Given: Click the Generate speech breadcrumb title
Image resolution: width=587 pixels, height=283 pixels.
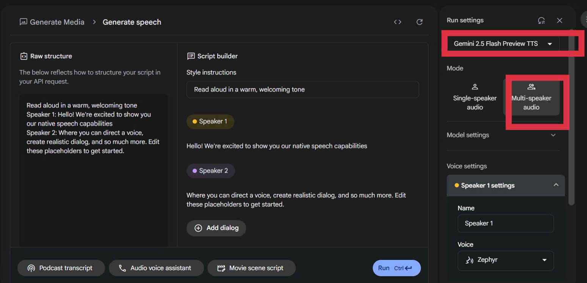Looking at the screenshot, I should (x=132, y=22).
